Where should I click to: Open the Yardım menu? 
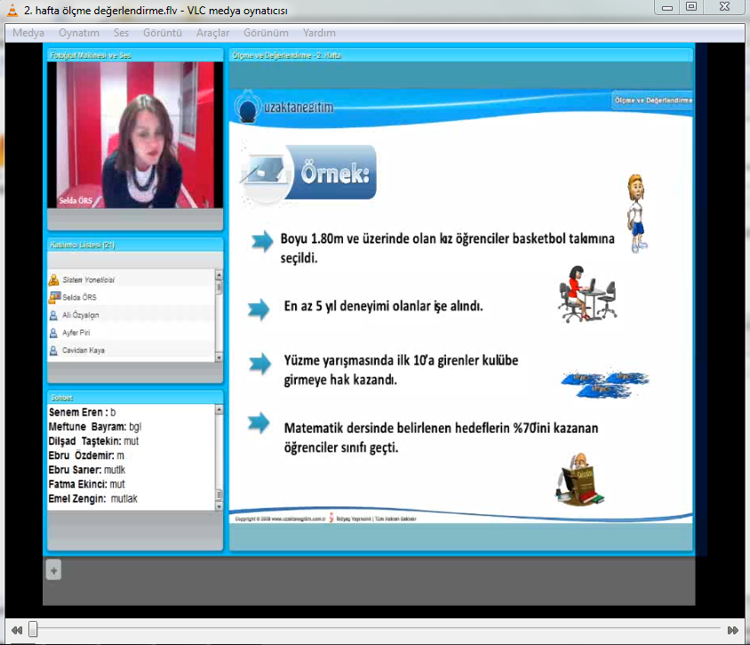[319, 33]
